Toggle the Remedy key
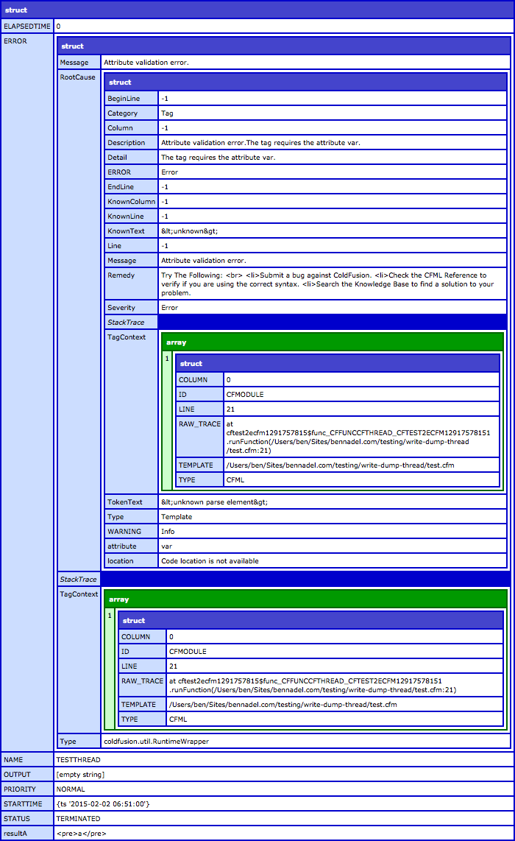Image resolution: width=515 pixels, height=841 pixels. (131, 284)
